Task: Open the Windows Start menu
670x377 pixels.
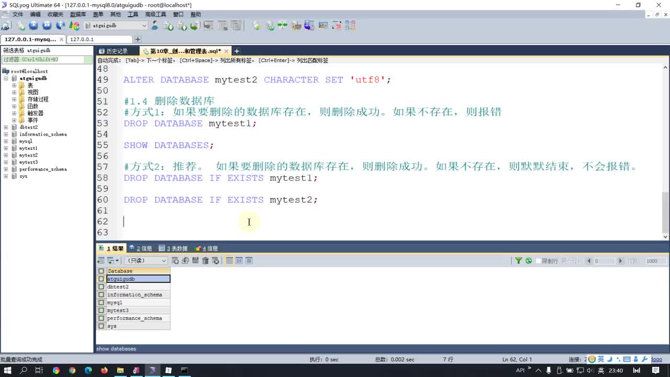Action: (8, 370)
